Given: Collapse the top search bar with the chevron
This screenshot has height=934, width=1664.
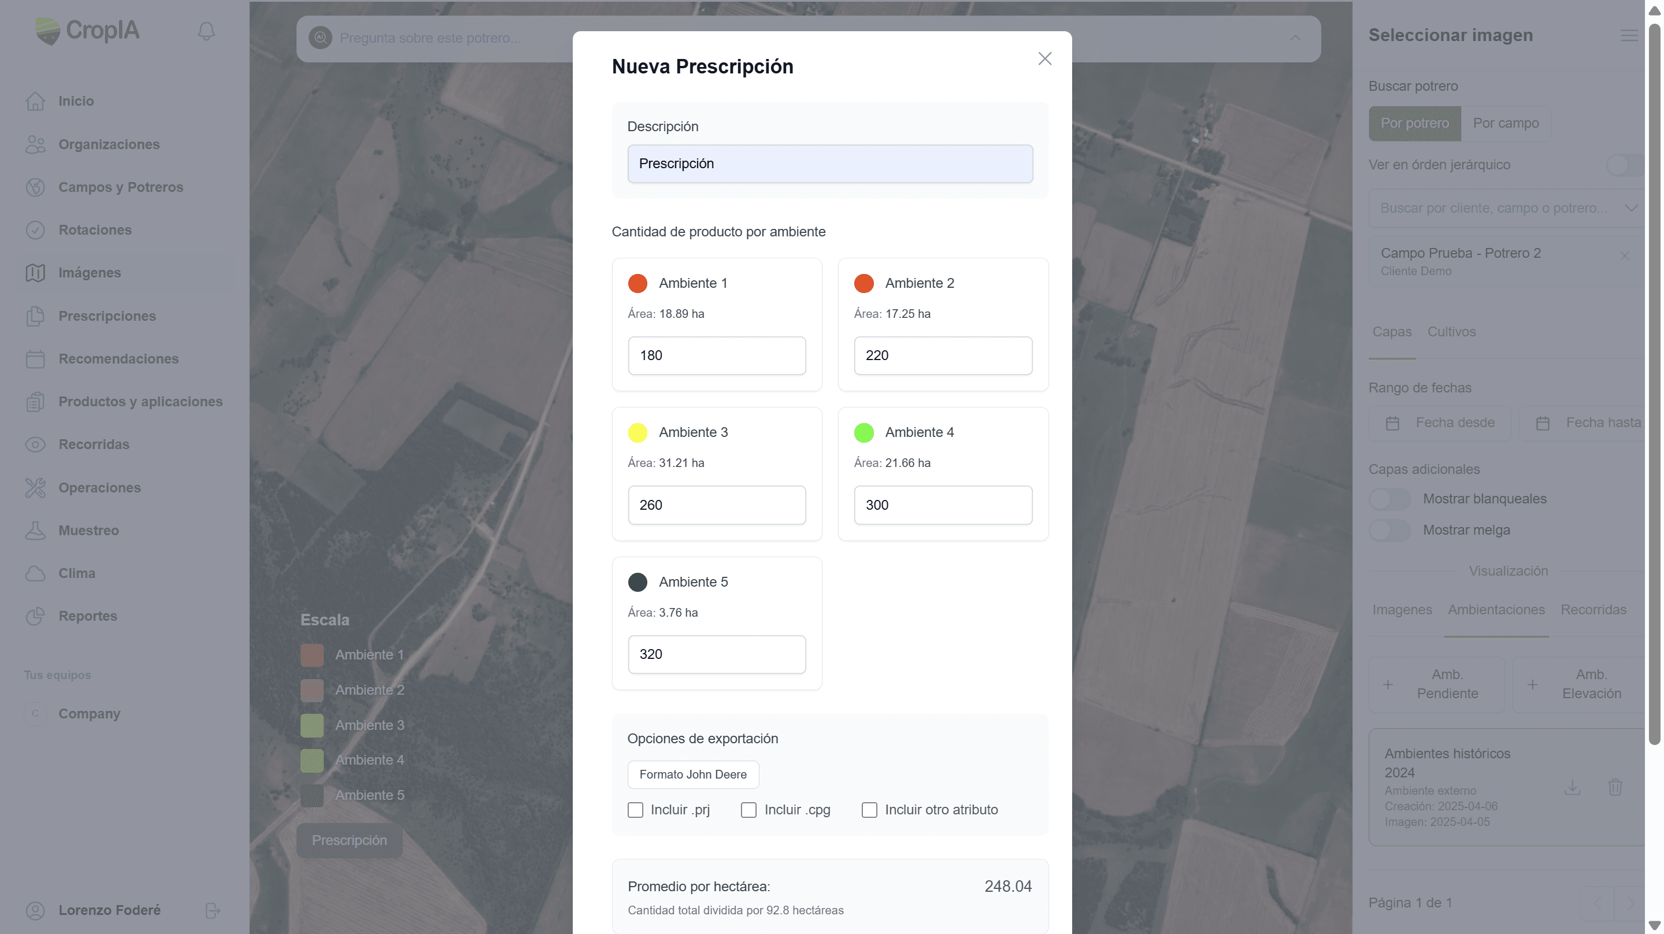Looking at the screenshot, I should coord(1295,38).
